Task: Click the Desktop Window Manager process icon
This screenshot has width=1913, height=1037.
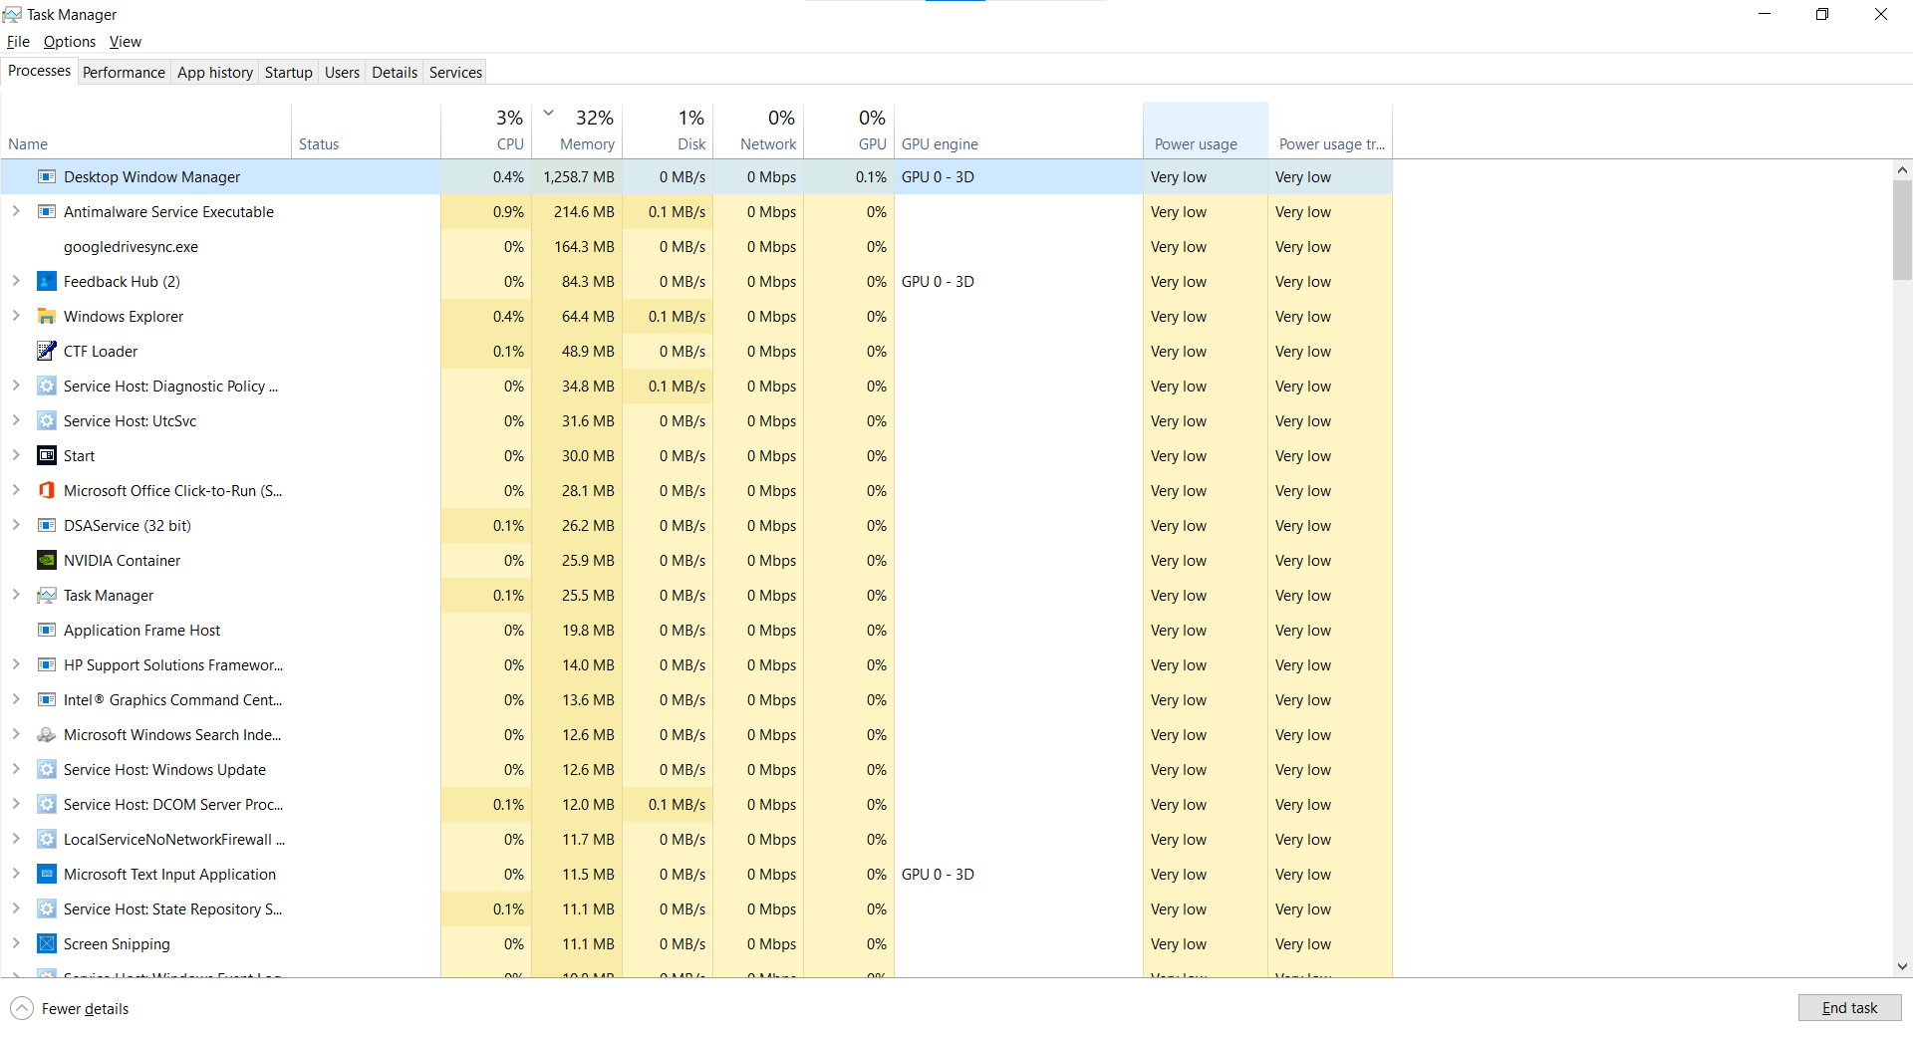Action: click(x=46, y=177)
